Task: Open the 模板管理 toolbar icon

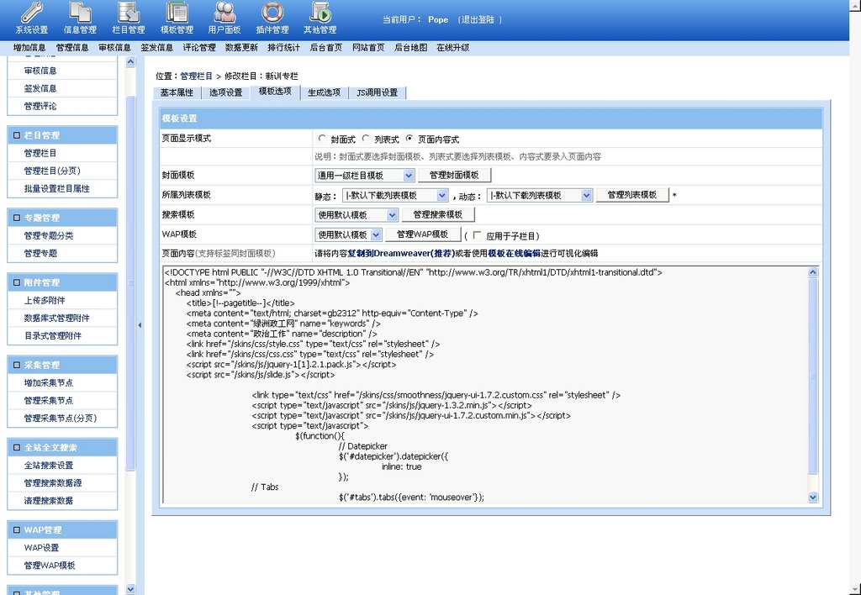Action: click(177, 13)
